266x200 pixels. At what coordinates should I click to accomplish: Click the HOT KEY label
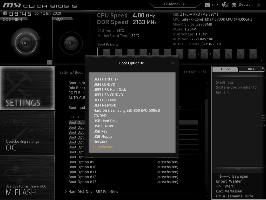click(190, 72)
